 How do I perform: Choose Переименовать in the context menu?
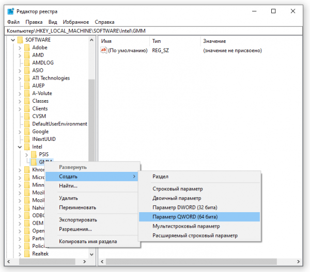coord(92,207)
